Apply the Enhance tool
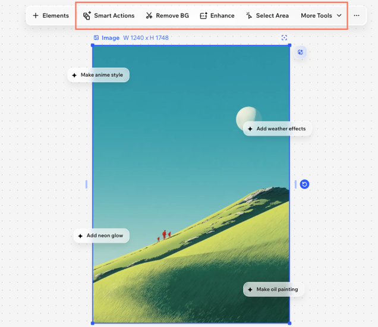 (217, 15)
